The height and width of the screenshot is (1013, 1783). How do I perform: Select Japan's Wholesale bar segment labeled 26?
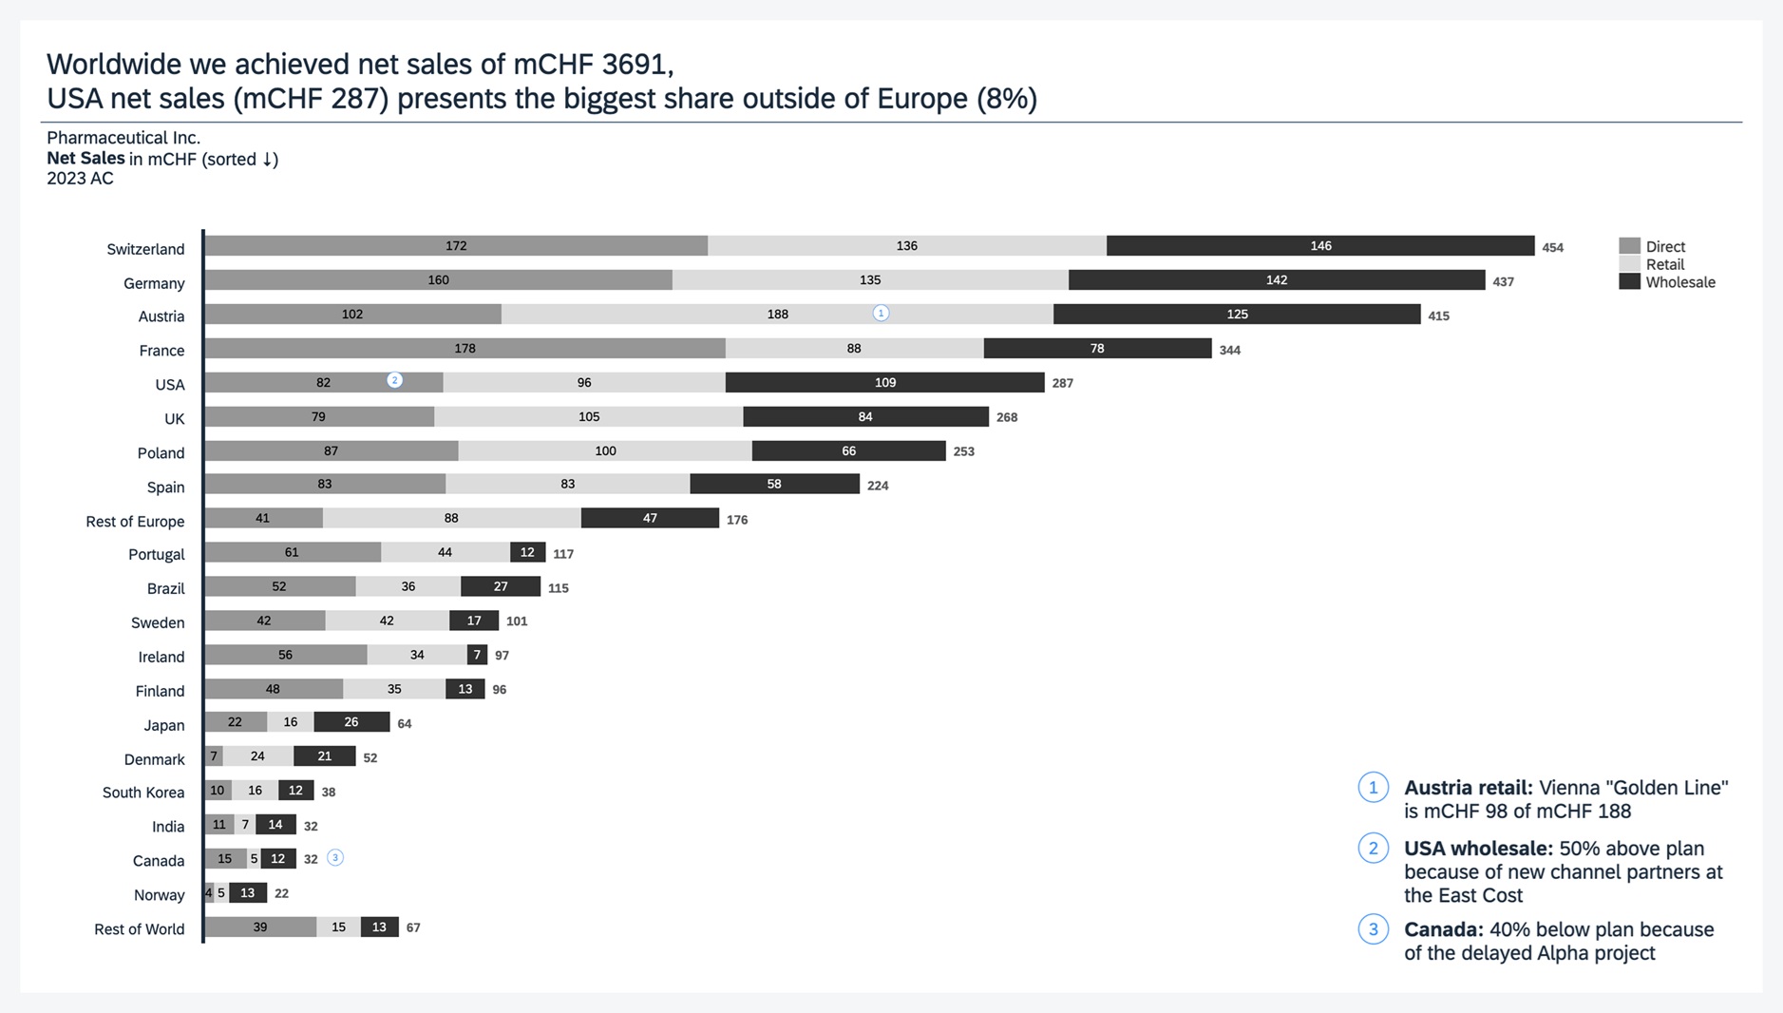pyautogui.click(x=351, y=723)
